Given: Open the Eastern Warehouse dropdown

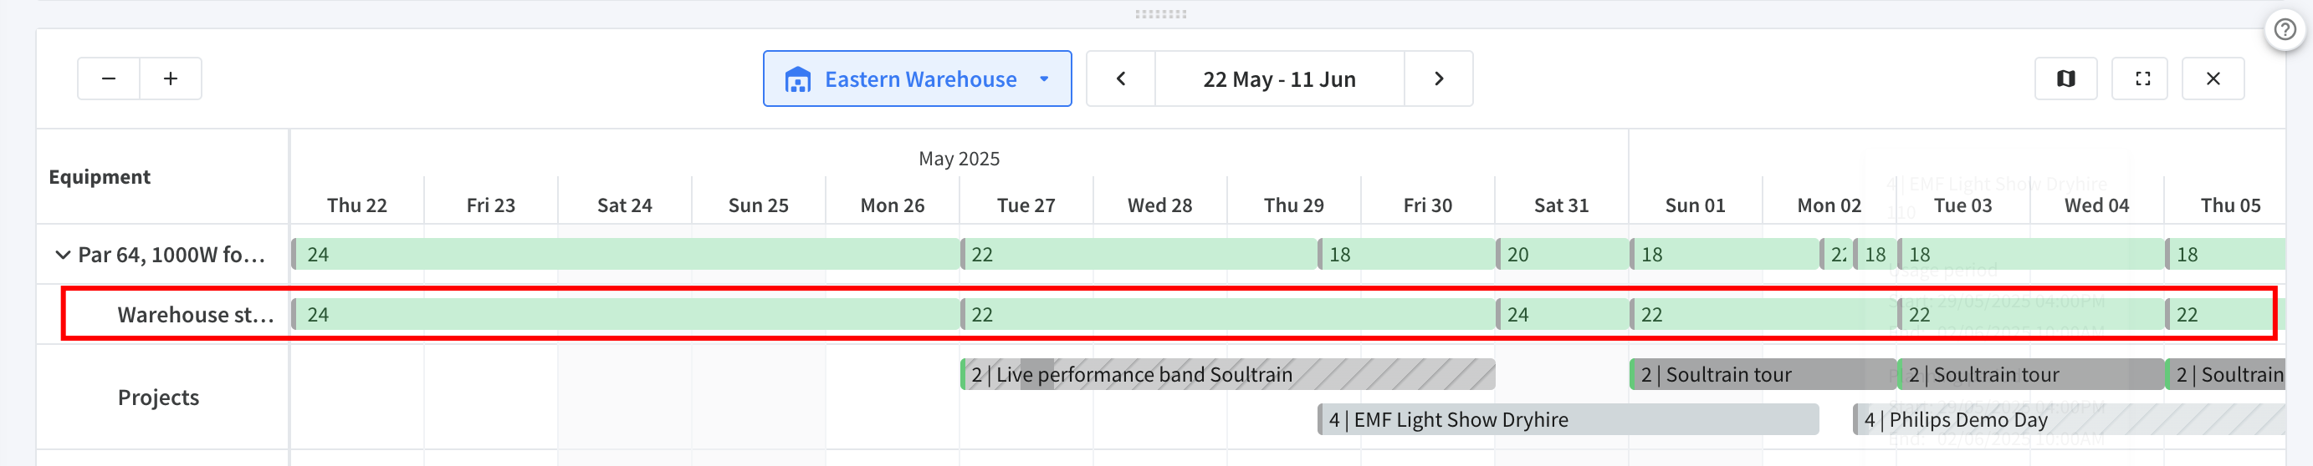Looking at the screenshot, I should [917, 79].
